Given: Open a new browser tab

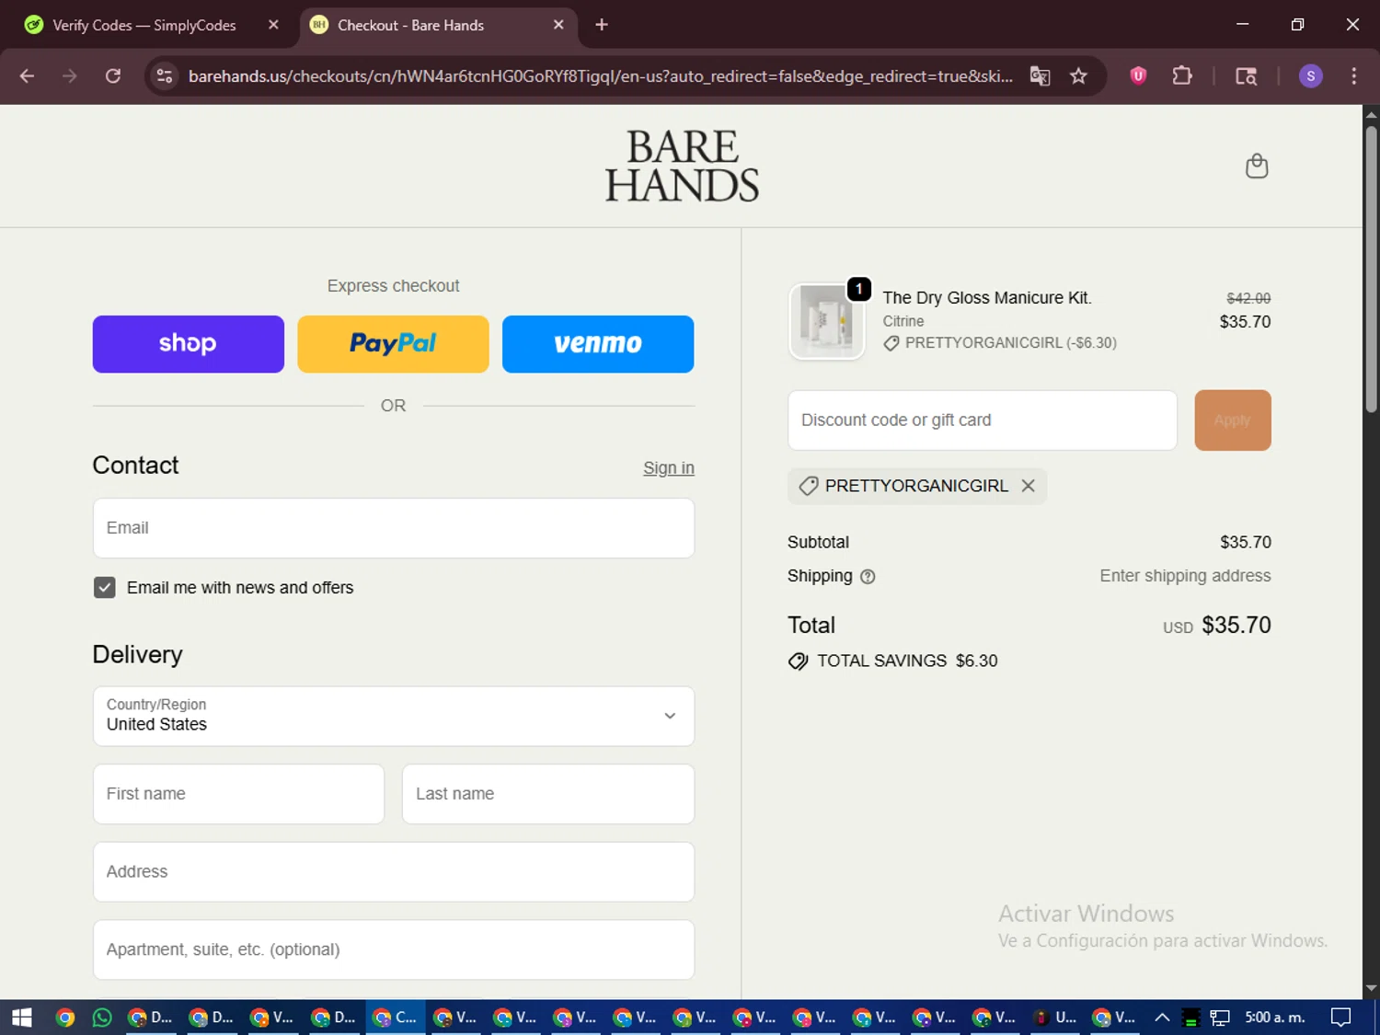Looking at the screenshot, I should tap(602, 25).
